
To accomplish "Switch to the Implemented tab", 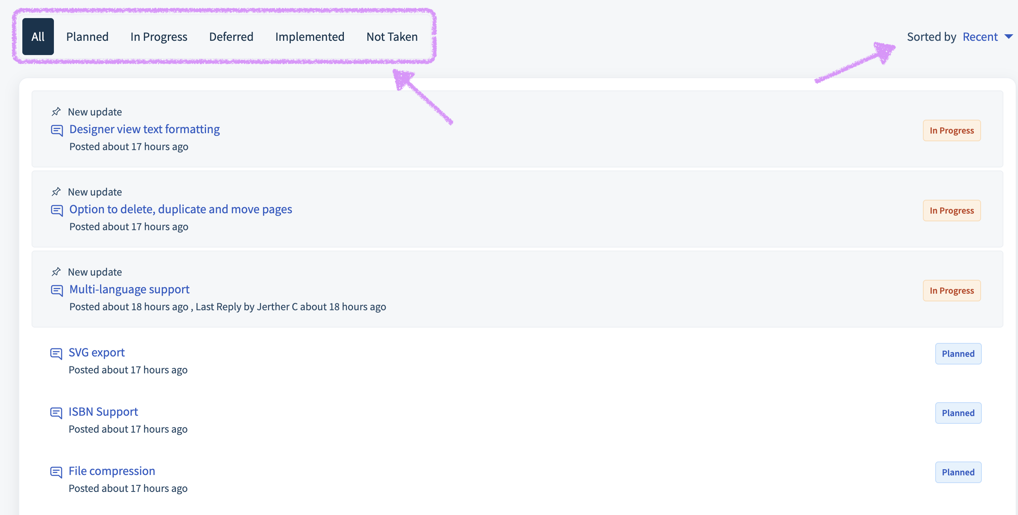I will (310, 37).
